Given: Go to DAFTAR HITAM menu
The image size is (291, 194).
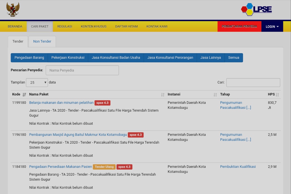Looking at the screenshot, I should (x=126, y=26).
